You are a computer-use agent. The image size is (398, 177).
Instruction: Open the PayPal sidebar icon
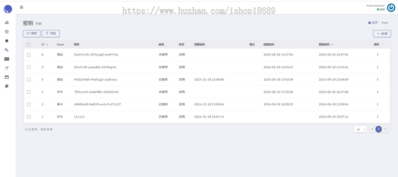pyautogui.click(x=7, y=59)
